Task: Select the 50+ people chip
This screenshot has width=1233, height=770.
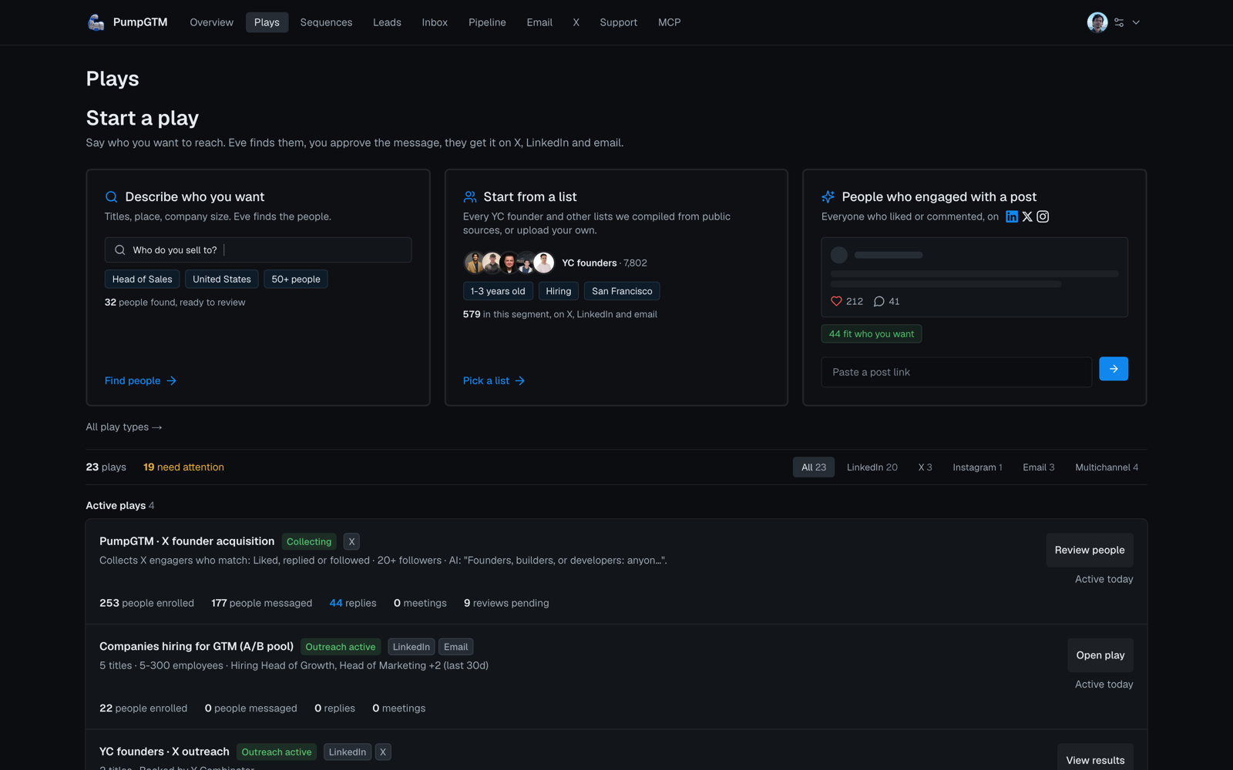Action: [x=296, y=279]
